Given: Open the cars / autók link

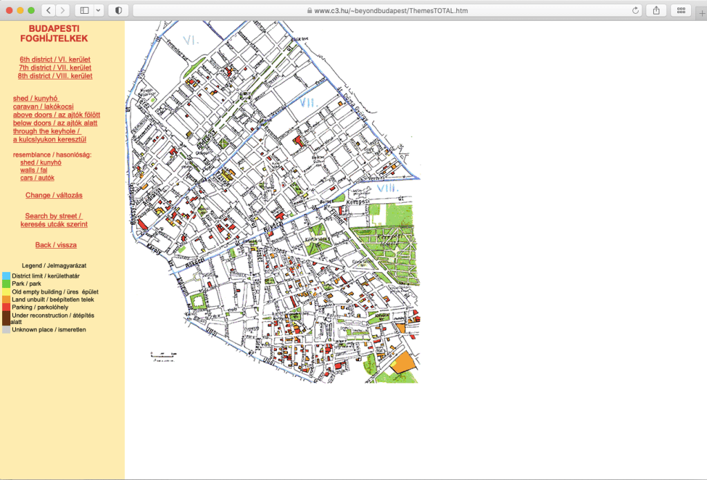Looking at the screenshot, I should point(37,177).
